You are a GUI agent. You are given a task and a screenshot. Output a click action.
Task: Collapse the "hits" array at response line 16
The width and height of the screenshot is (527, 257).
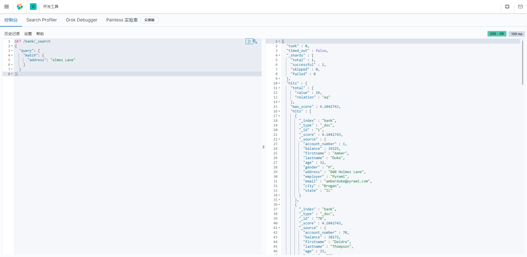tap(279, 111)
